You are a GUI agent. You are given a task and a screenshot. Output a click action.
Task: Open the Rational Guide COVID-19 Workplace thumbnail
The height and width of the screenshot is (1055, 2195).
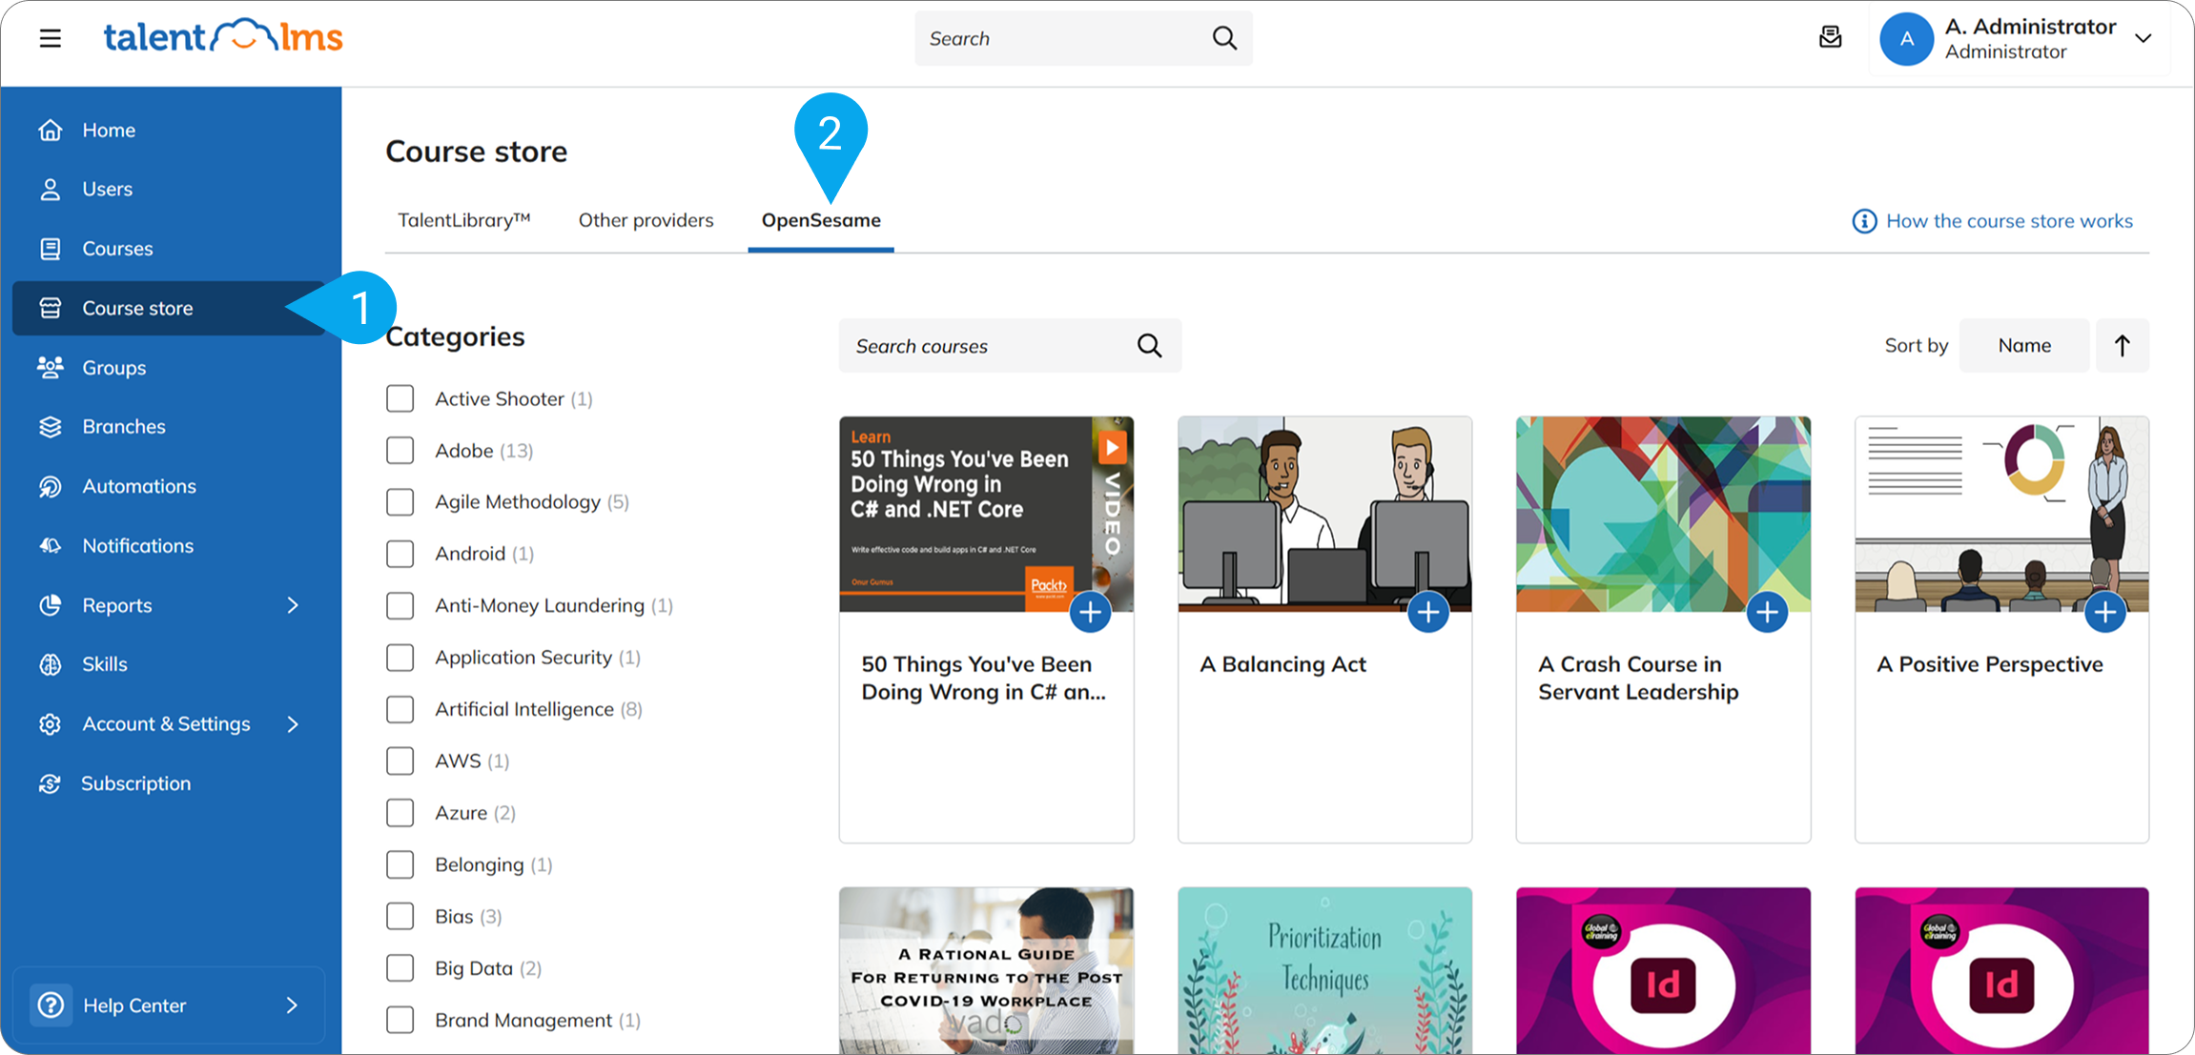[986, 970]
